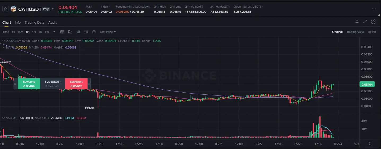Close the quick order panel

[89, 84]
